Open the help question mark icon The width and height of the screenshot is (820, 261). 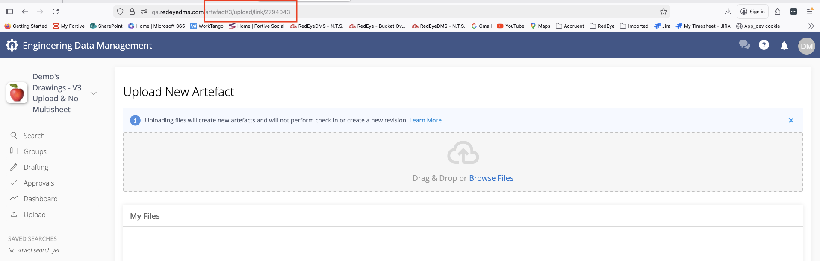click(764, 45)
